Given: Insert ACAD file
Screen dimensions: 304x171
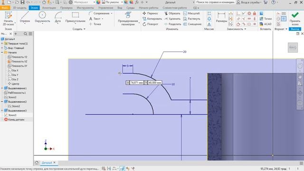Looking at the screenshot, I should pyautogui.click(x=266, y=24).
